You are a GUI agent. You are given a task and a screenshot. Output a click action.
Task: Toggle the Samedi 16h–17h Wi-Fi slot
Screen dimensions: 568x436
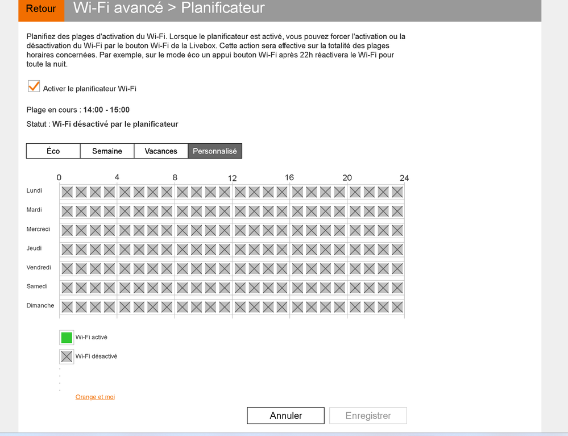[297, 288]
